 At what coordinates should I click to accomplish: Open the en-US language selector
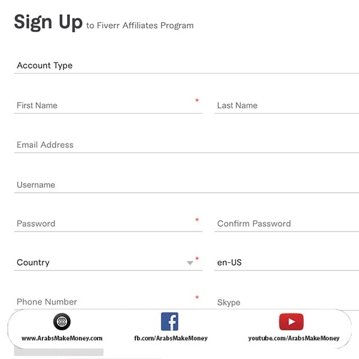[x=286, y=263]
